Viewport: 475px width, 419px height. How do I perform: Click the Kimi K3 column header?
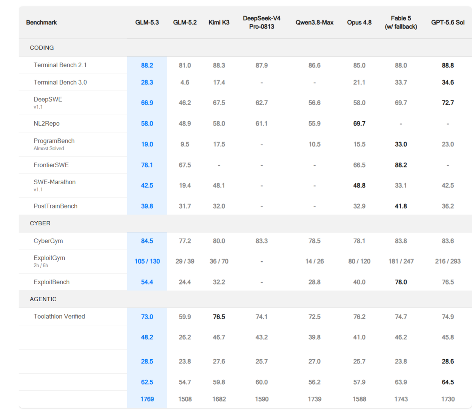point(219,22)
